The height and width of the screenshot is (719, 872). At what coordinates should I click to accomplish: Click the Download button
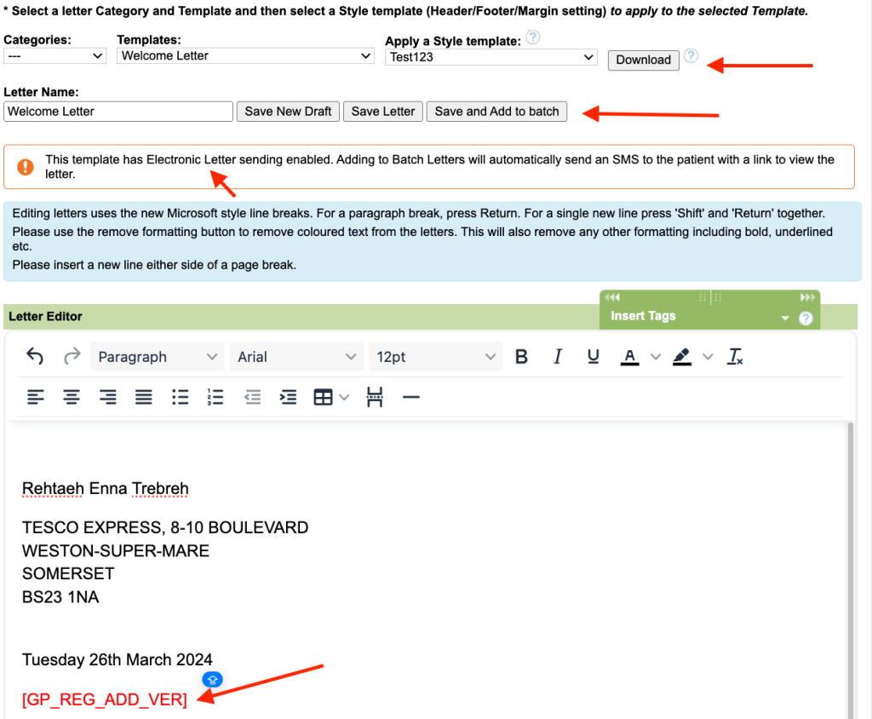(643, 60)
